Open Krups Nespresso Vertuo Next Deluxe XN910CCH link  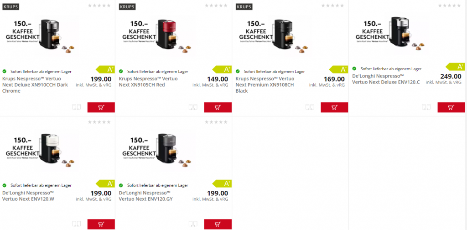pyautogui.click(x=35, y=85)
